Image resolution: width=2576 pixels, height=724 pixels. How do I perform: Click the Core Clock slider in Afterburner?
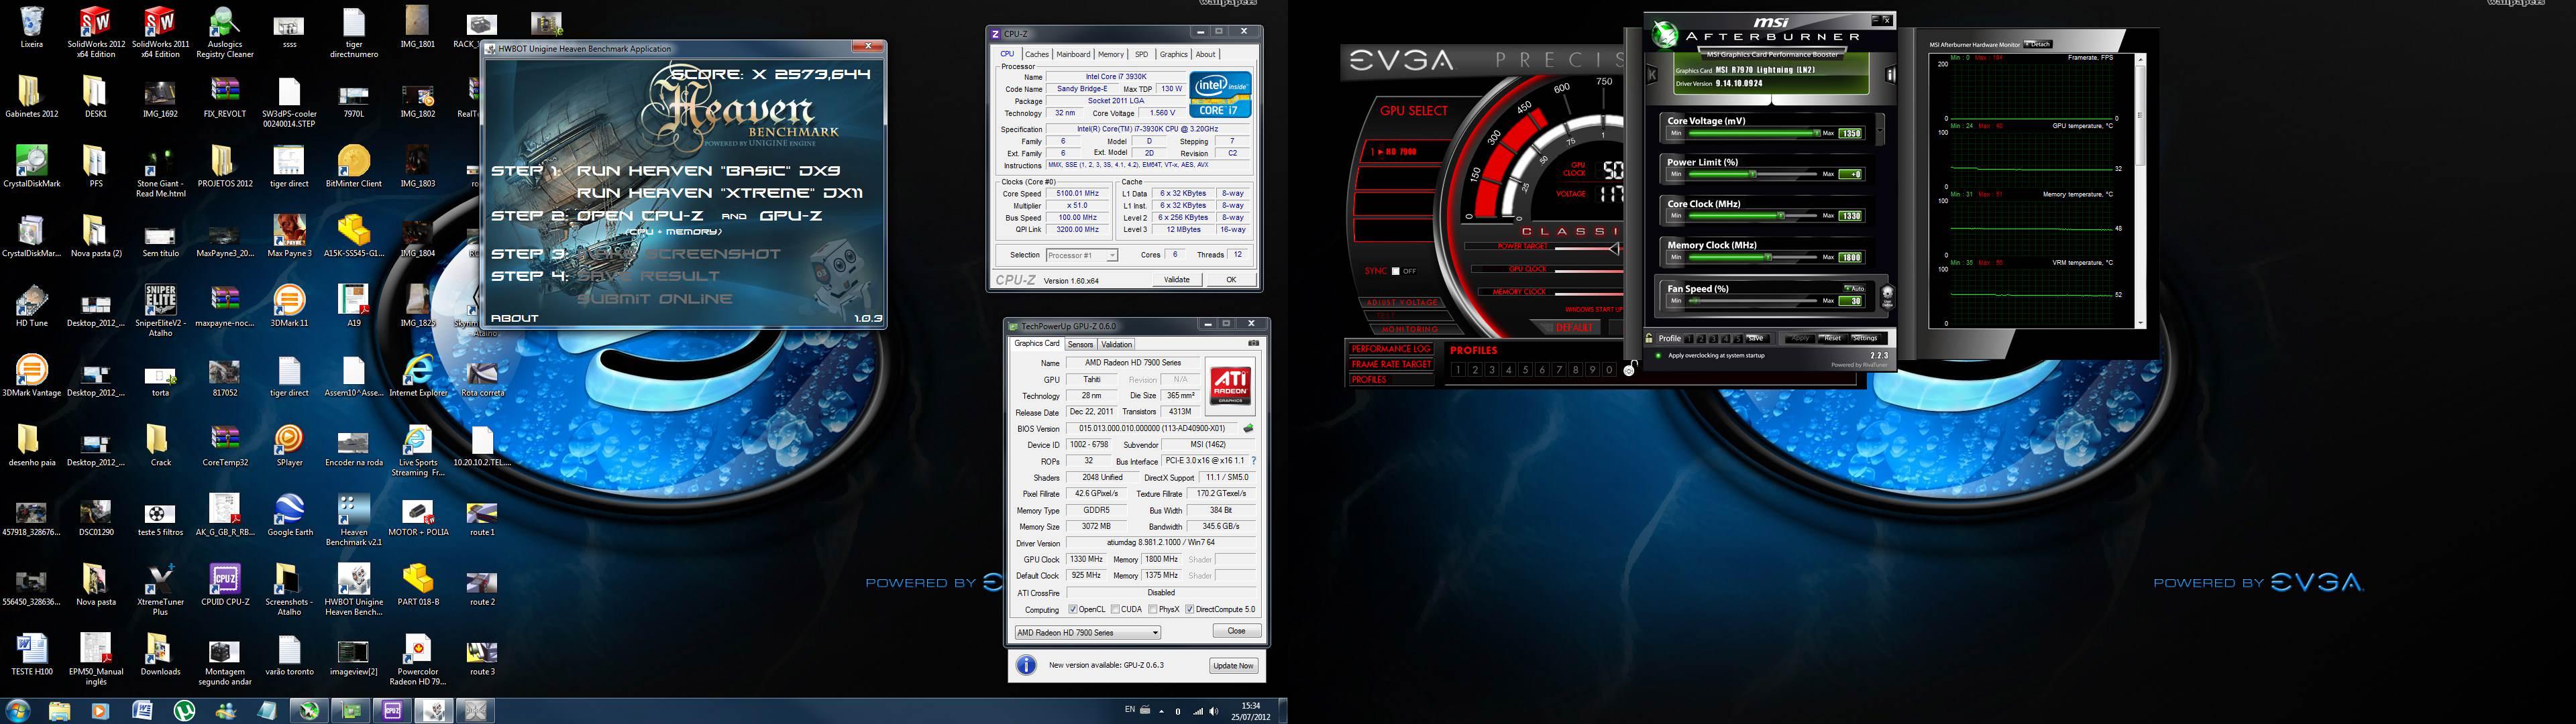click(x=1752, y=216)
